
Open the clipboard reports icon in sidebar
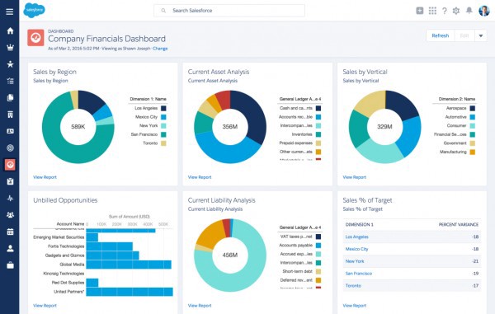[x=10, y=181]
